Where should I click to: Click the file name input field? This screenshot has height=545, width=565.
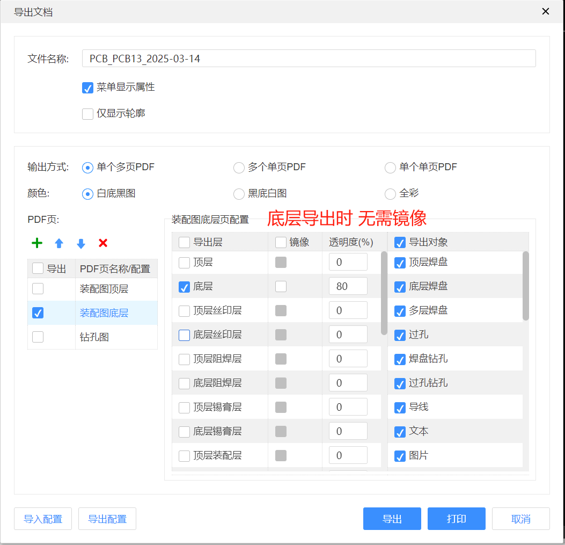[x=309, y=58]
